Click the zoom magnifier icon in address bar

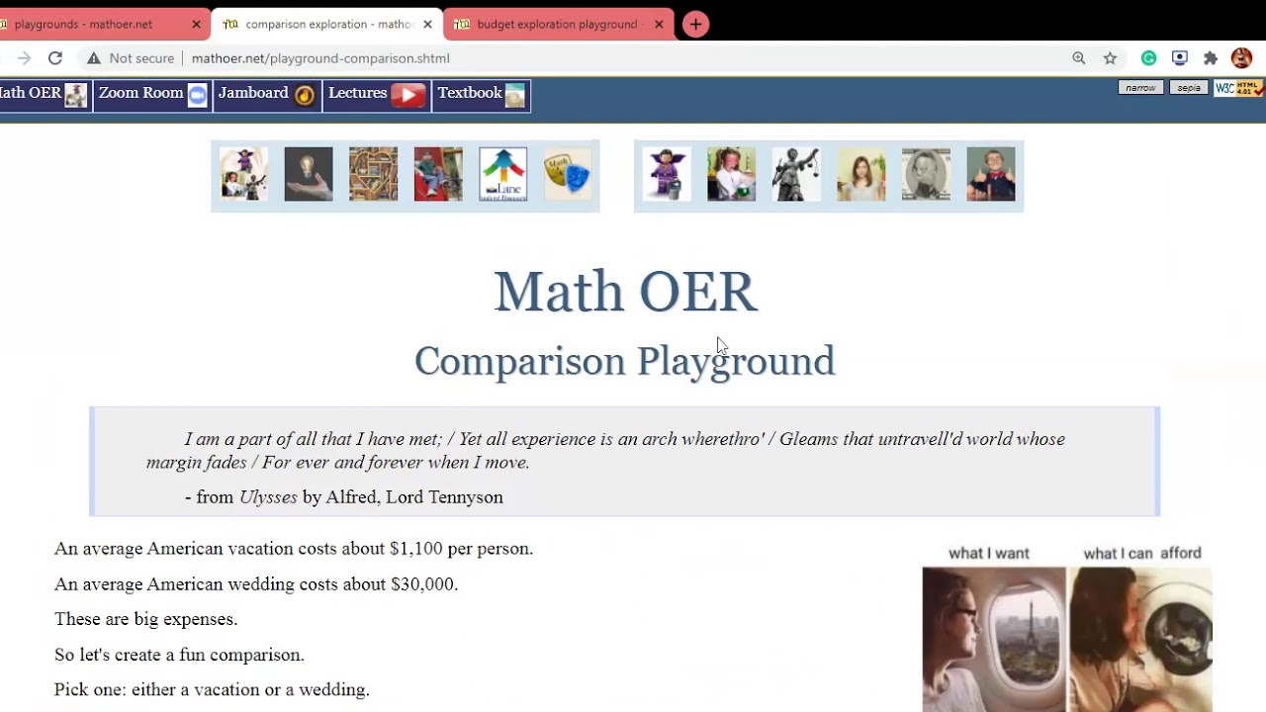tap(1079, 58)
